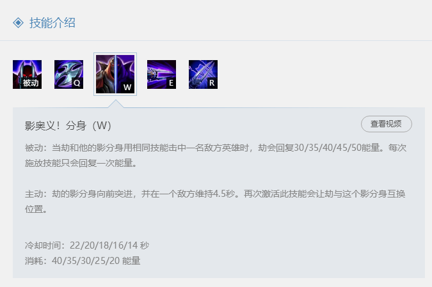Select the R ultimate skill icon
The width and height of the screenshot is (432, 287).
click(203, 74)
